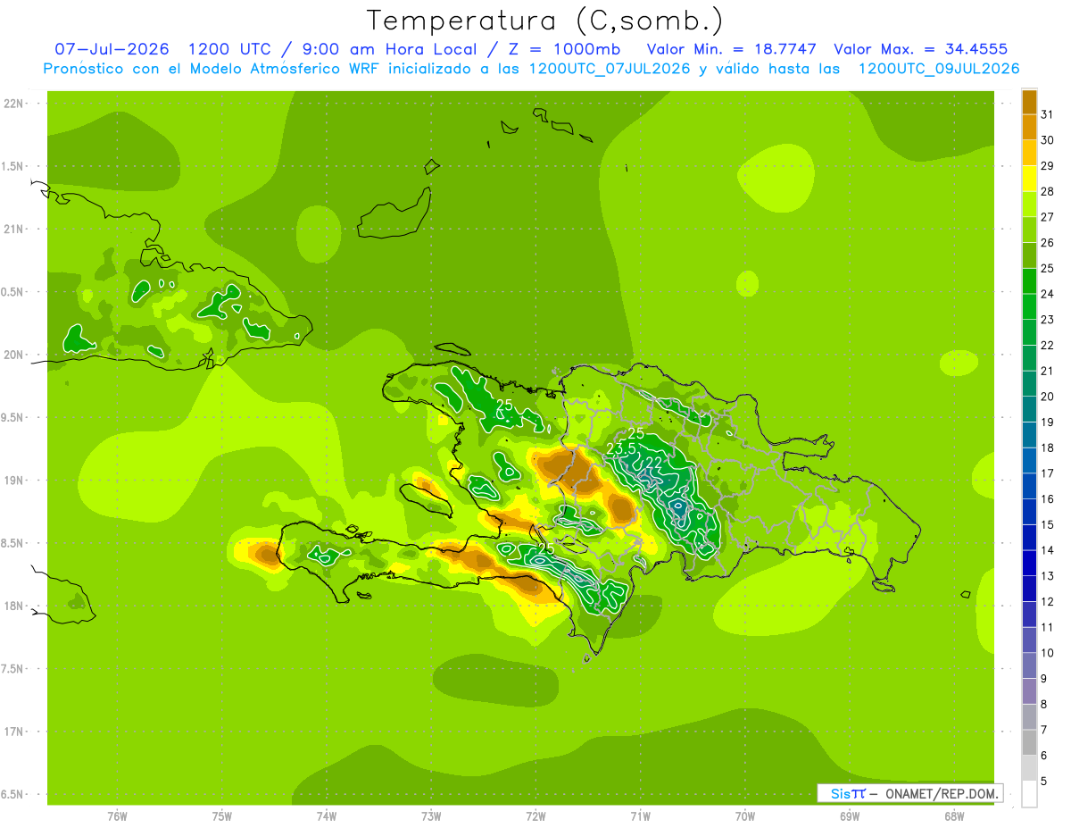The width and height of the screenshot is (1071, 828).
Task: Click the 'Valor Min. = 18.7747' text
Action: coord(732,49)
